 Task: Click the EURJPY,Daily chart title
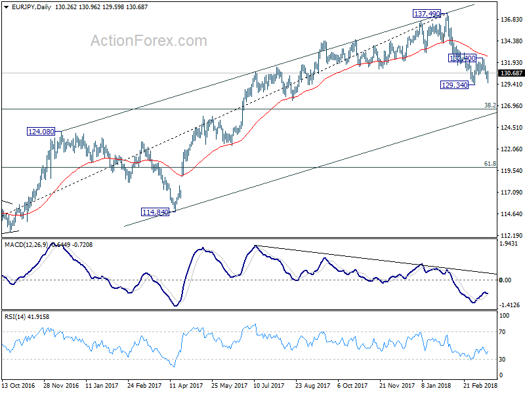coord(31,7)
